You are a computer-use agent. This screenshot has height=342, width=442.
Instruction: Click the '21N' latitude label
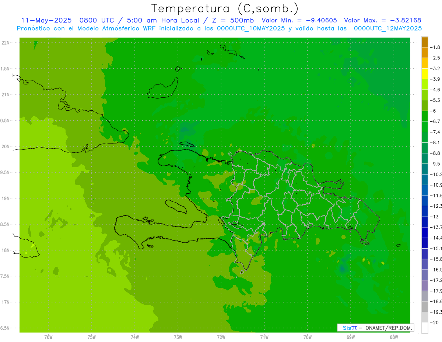[x=5, y=95]
